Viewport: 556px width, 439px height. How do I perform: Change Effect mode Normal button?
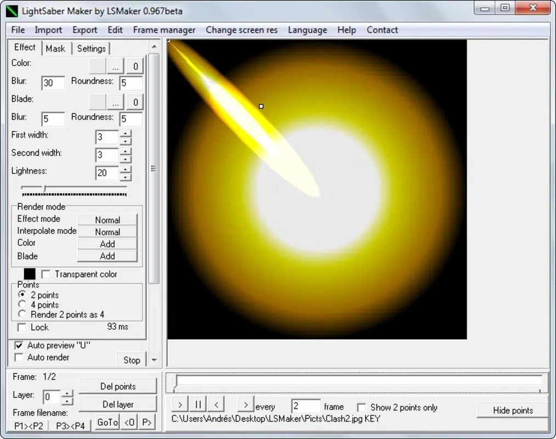[x=107, y=219]
